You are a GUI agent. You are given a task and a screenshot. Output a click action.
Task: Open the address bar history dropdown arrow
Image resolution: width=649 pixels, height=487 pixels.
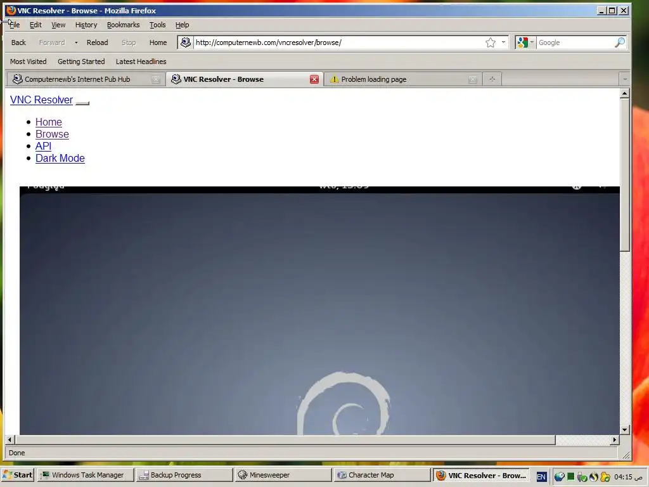click(x=503, y=42)
